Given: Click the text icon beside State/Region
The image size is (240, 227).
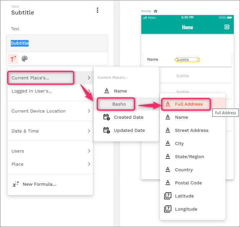Looking at the screenshot, I should [x=168, y=156].
